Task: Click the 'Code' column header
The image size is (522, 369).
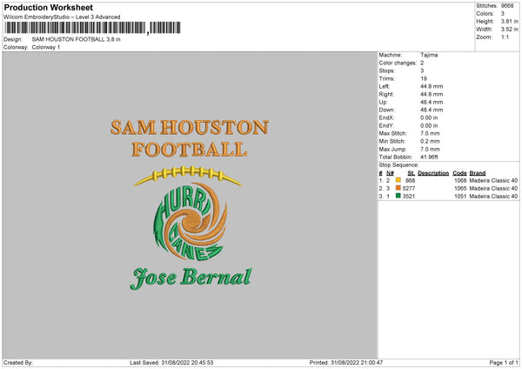Action: tap(459, 173)
